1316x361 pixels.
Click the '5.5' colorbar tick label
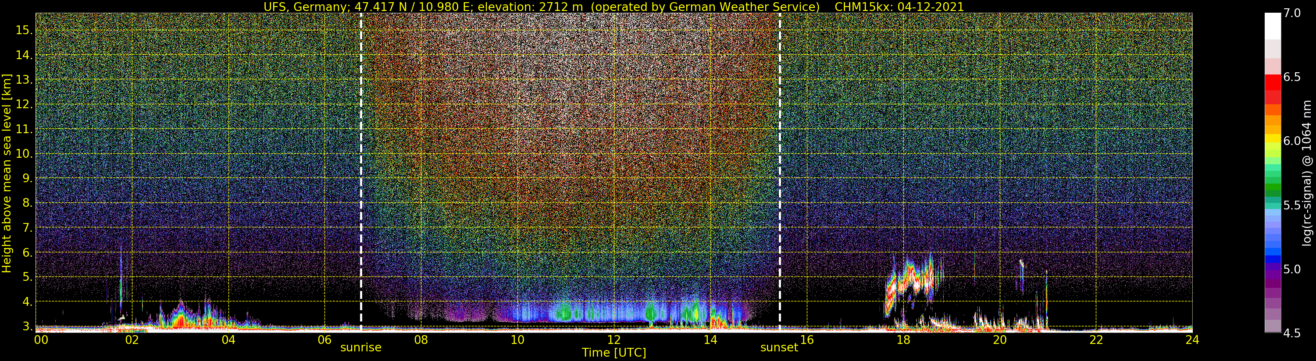point(1292,205)
